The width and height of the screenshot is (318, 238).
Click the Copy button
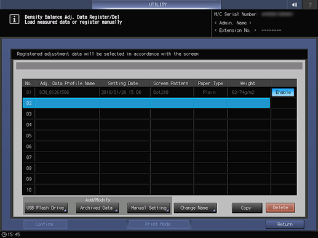[247, 208]
